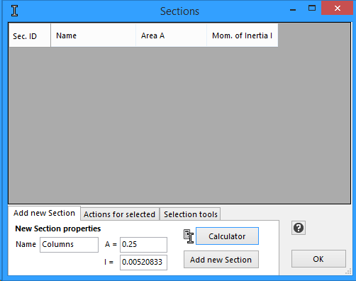The width and height of the screenshot is (356, 281).
Task: Click the New Section properties heading
Action: [58, 228]
